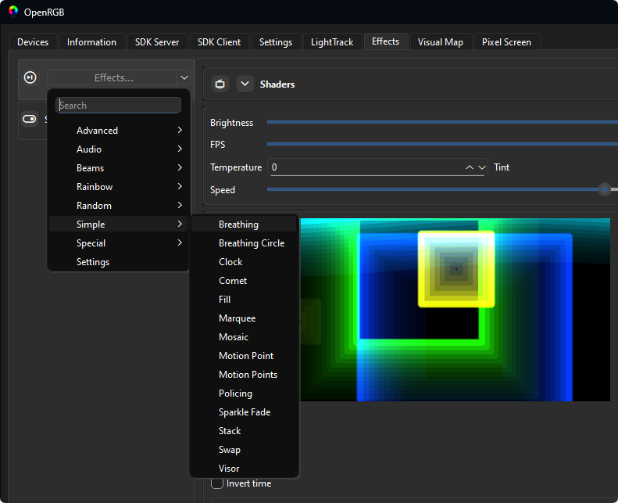Click the Shaders panel title
This screenshot has height=503, width=618.
277,84
